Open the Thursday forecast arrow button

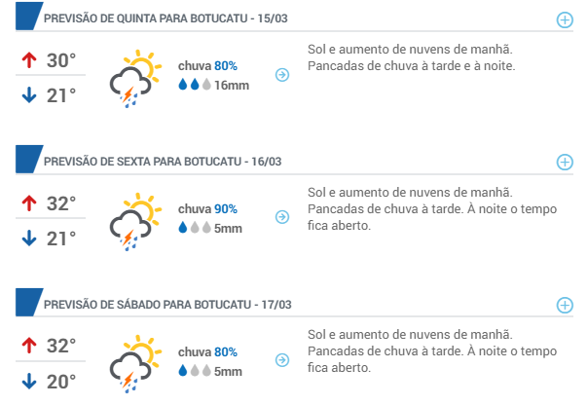[x=282, y=75]
